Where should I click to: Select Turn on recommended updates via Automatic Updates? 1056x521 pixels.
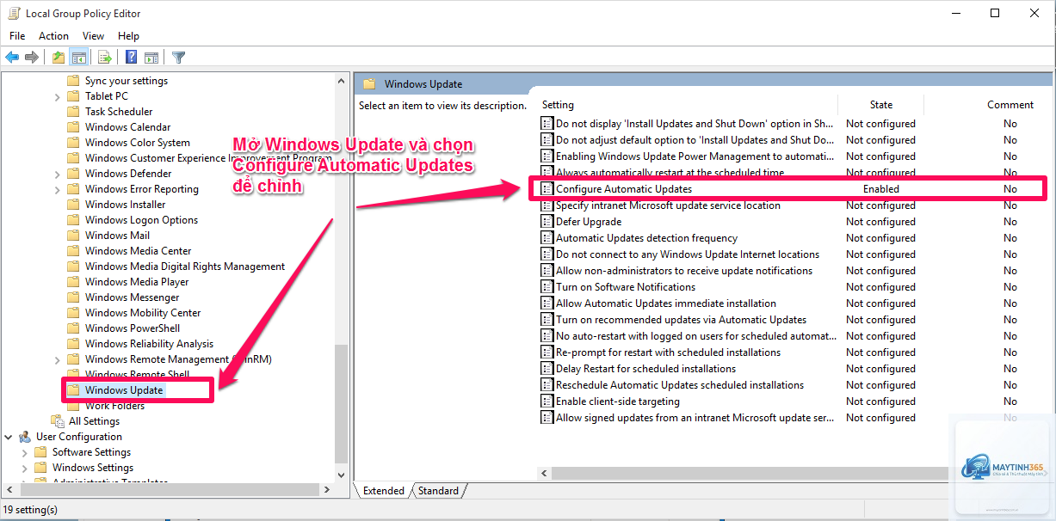pos(681,320)
